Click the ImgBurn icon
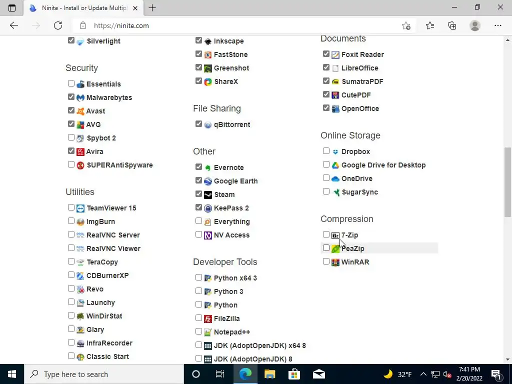 [x=80, y=221]
